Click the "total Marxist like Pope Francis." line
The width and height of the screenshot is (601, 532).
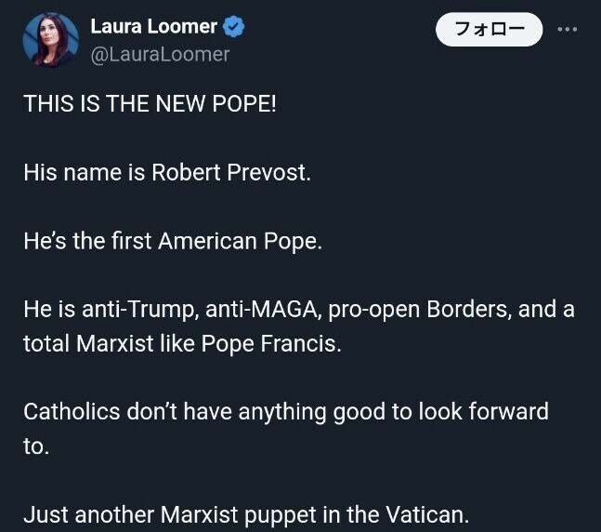183,343
